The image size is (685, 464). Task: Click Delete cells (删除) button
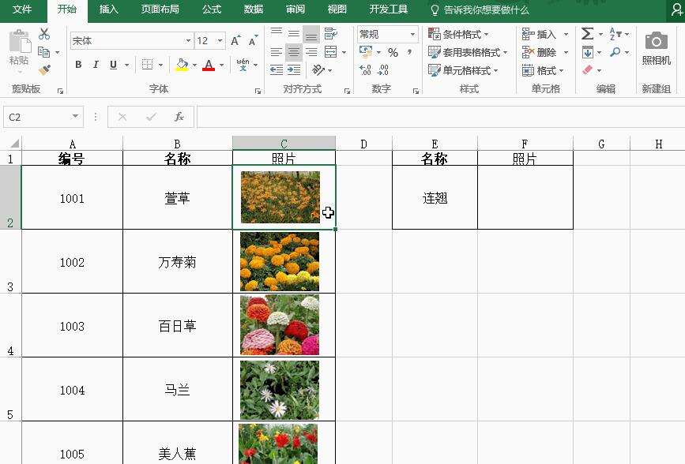pyautogui.click(x=540, y=52)
